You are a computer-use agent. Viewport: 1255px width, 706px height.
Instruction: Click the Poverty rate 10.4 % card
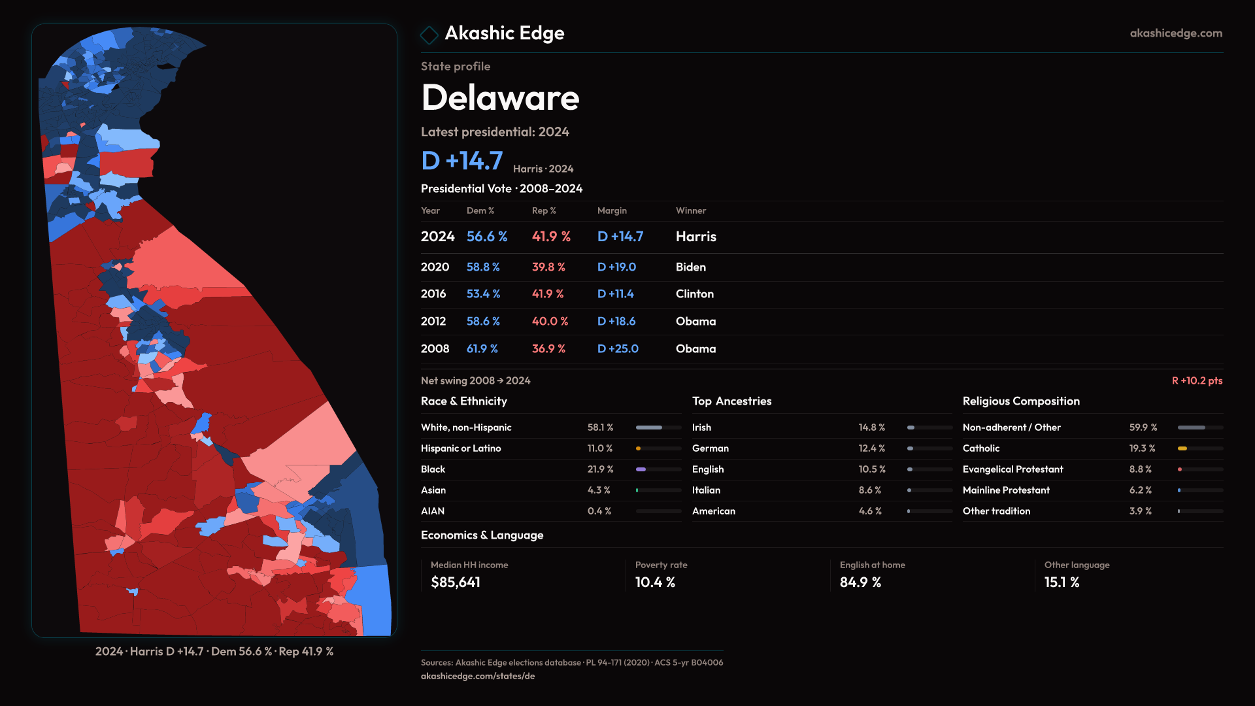click(x=660, y=575)
